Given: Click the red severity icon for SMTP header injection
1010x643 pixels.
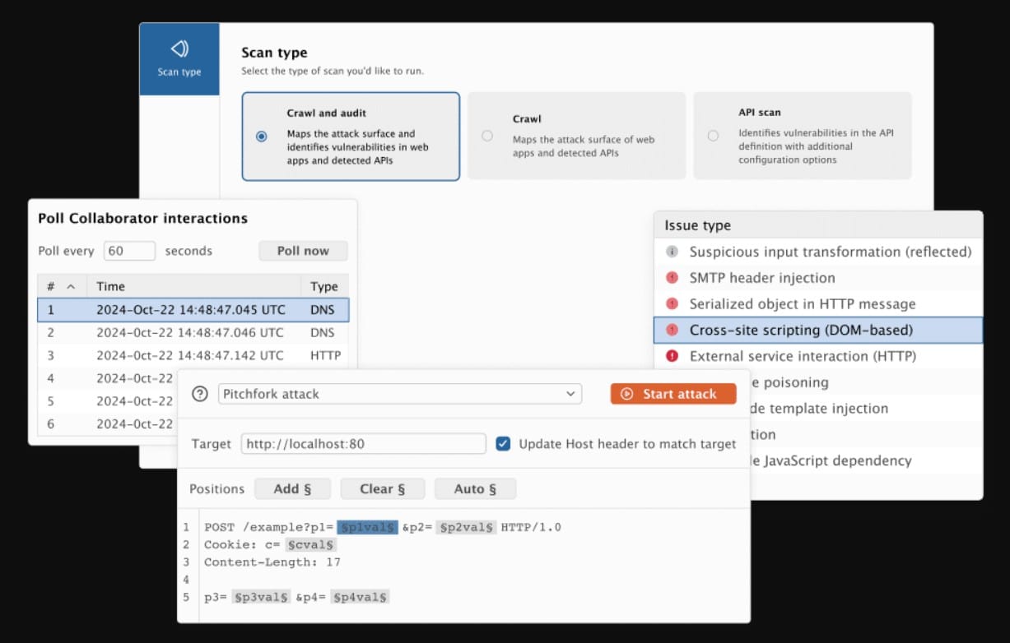Looking at the screenshot, I should (x=672, y=278).
